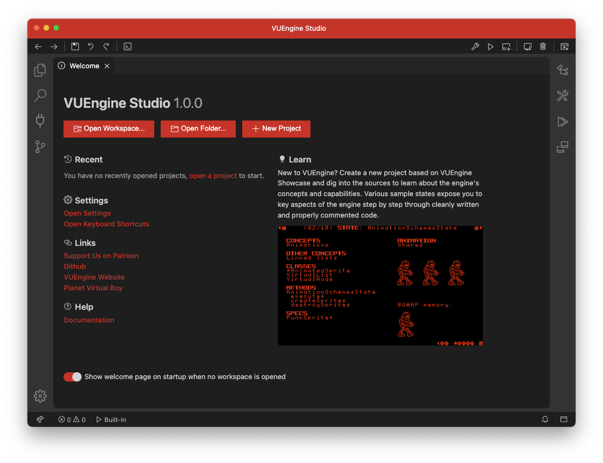The height and width of the screenshot is (463, 603).
Task: Click the build wrench icon
Action: click(x=475, y=46)
